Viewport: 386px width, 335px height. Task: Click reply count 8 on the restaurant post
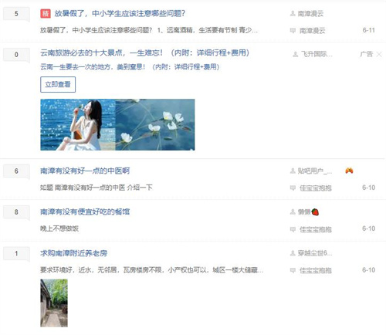pos(16,212)
